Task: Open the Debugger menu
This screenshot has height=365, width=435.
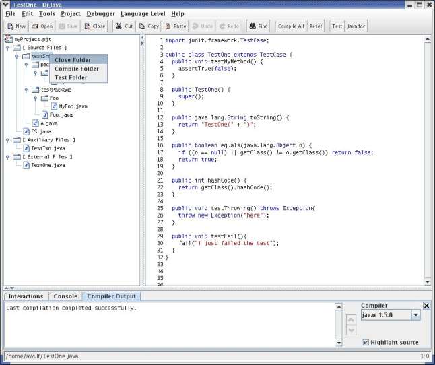Action: tap(100, 13)
